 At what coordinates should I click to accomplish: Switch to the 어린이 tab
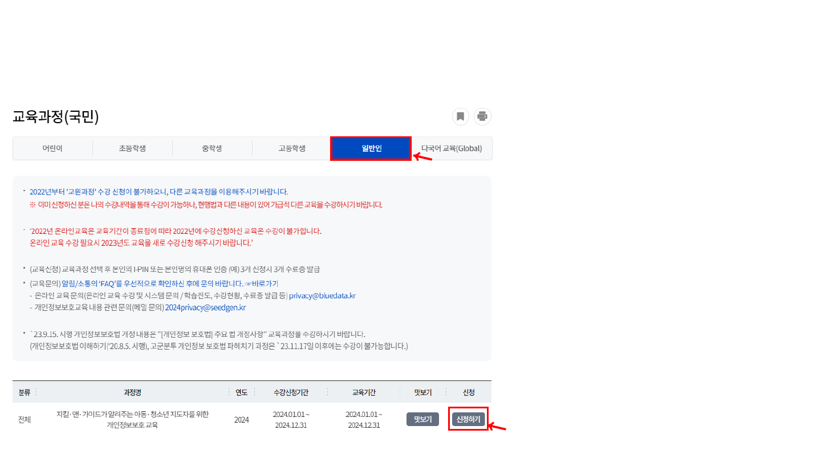(52, 148)
